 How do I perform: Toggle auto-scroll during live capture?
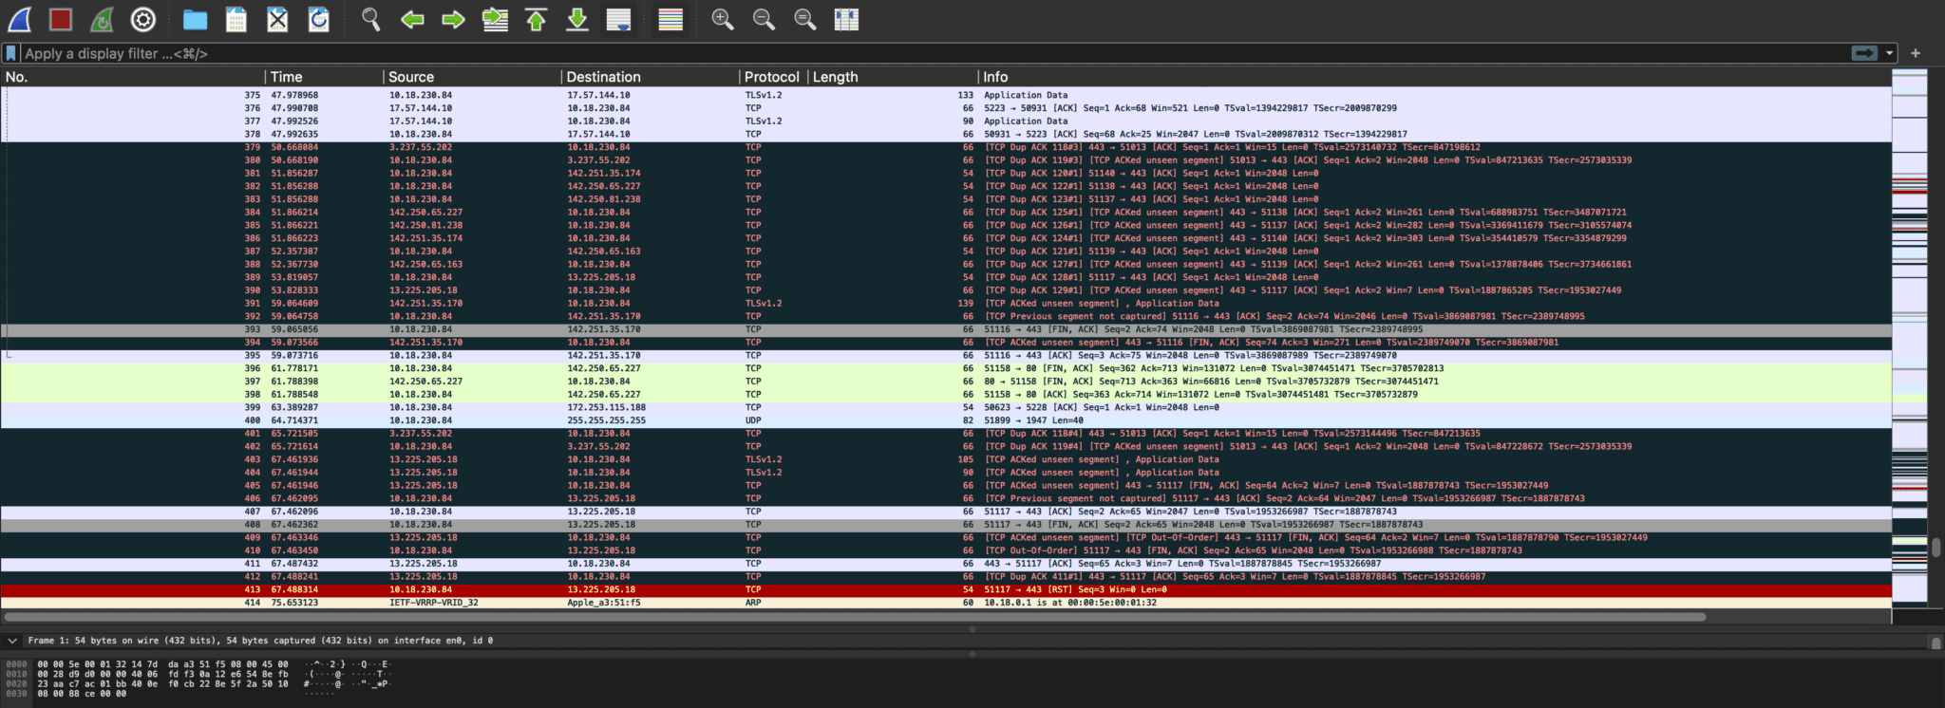point(618,19)
